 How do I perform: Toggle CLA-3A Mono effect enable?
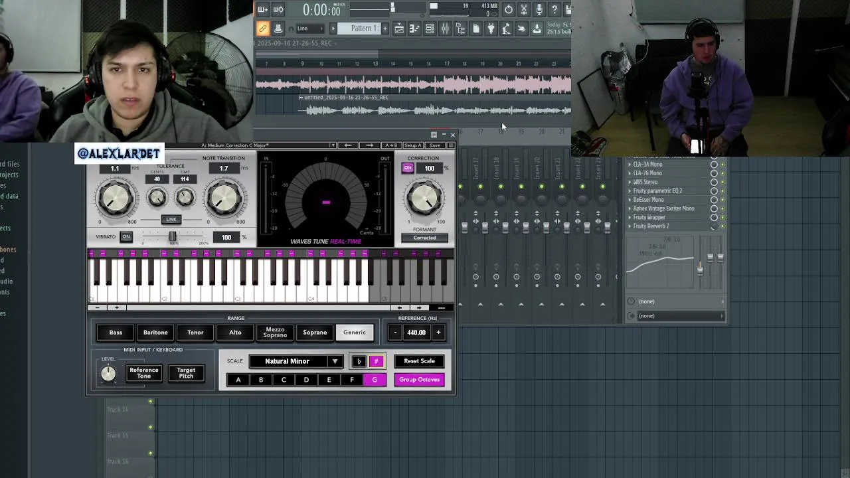coord(722,164)
